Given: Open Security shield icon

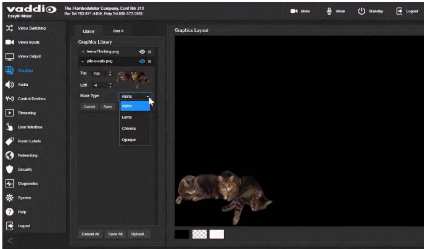Looking at the screenshot, I should pyautogui.click(x=10, y=169).
